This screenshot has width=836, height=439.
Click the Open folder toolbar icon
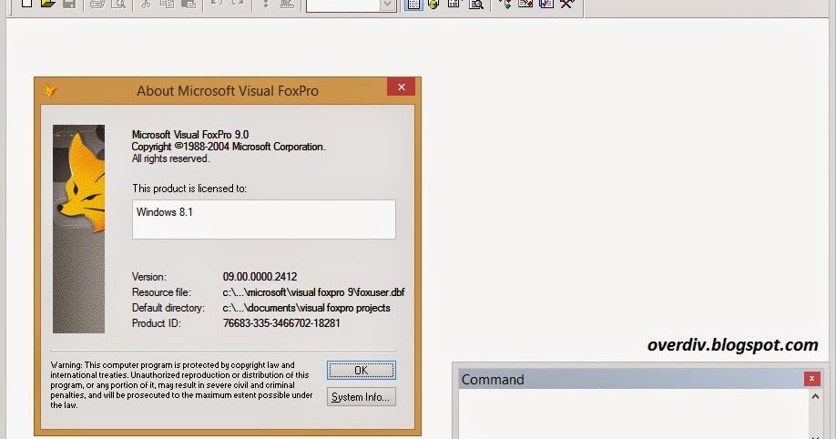pos(48,4)
